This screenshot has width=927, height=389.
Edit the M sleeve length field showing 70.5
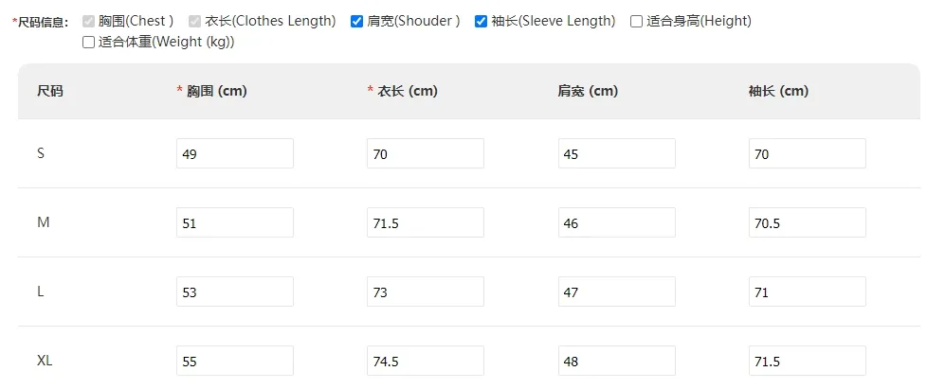pos(808,222)
